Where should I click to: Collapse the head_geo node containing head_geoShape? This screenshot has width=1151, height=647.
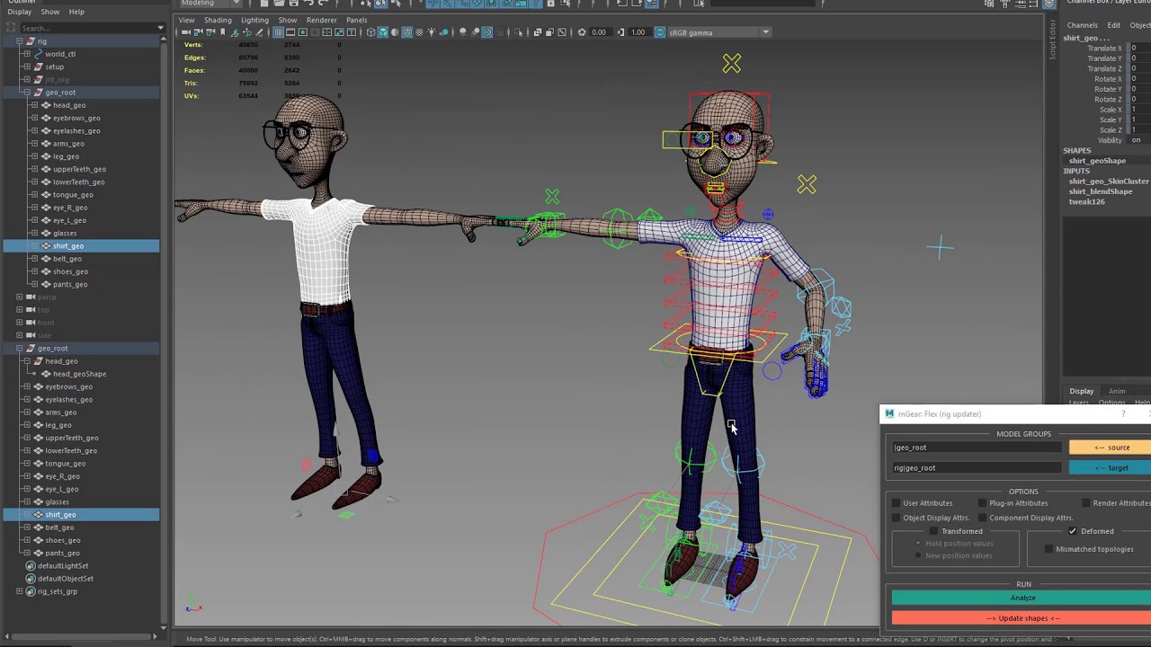click(27, 361)
